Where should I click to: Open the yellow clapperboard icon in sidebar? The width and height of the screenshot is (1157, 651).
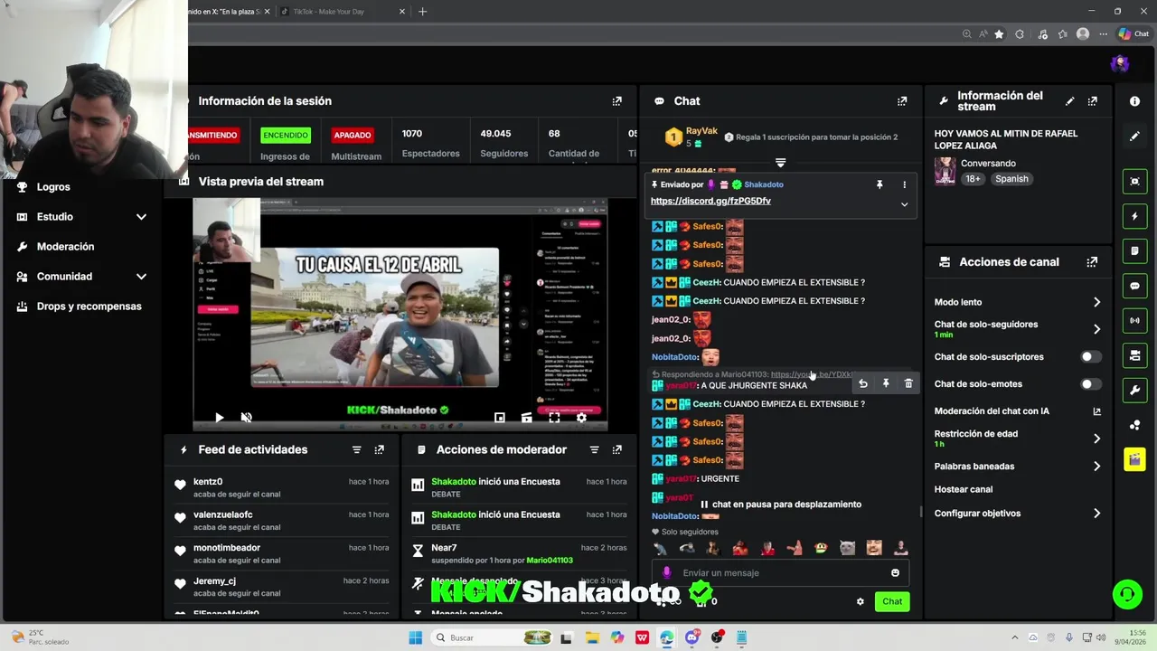point(1135,459)
